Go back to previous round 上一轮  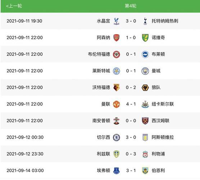[x=14, y=6]
